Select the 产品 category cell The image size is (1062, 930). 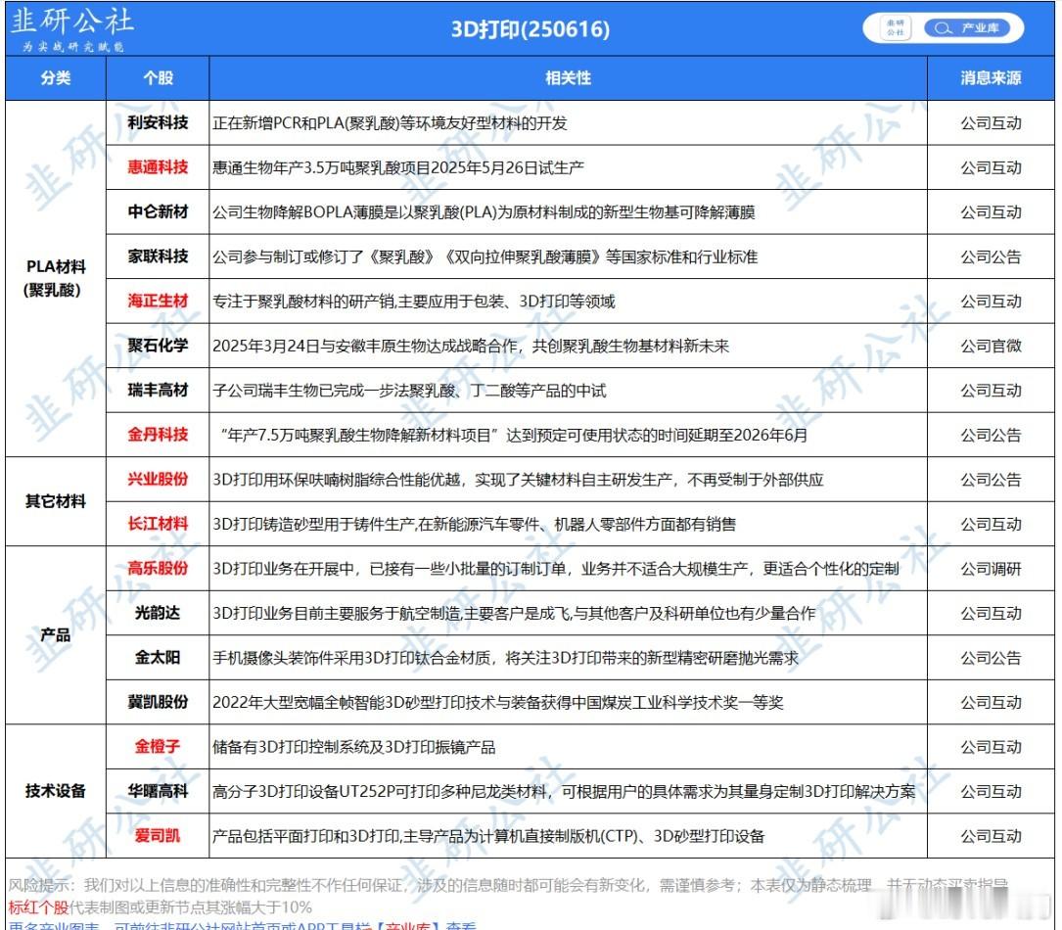coord(56,634)
